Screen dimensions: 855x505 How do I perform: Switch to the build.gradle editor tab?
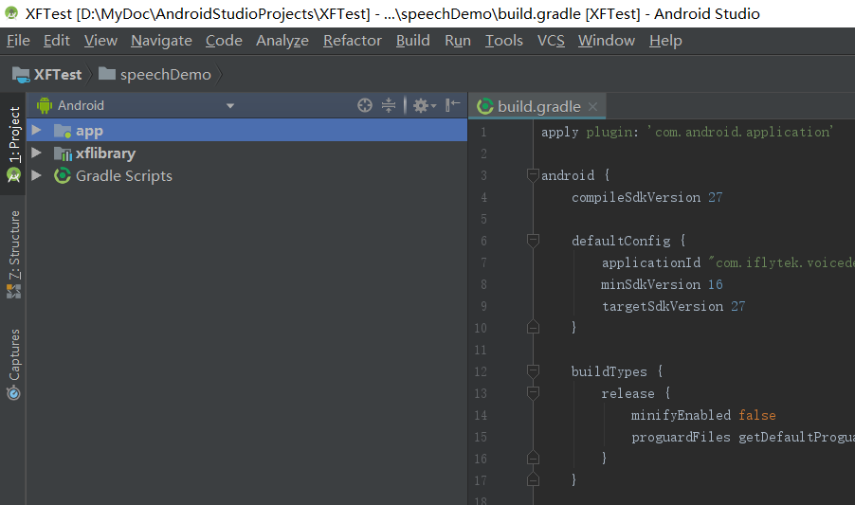[537, 106]
